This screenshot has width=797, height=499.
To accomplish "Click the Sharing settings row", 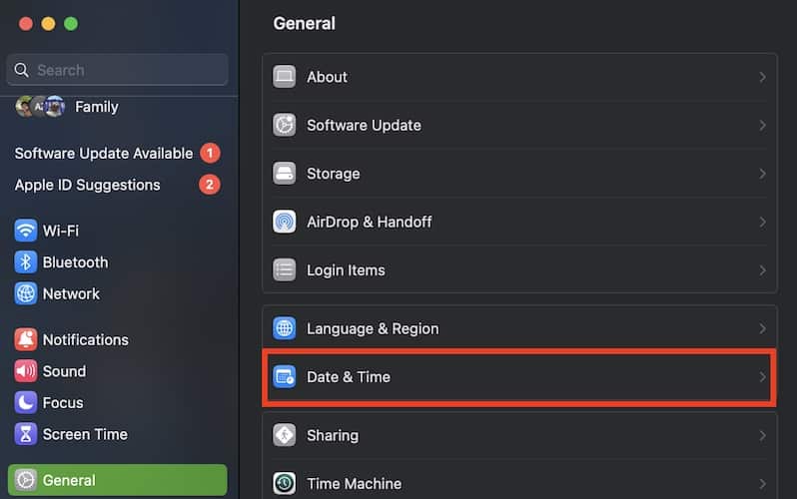I will (519, 435).
